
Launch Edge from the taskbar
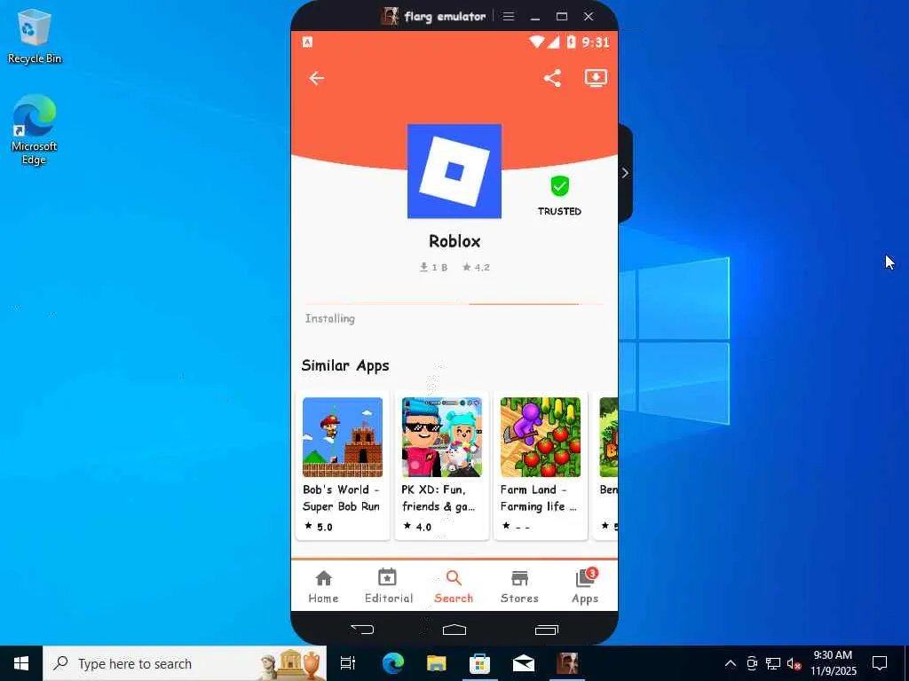click(x=392, y=663)
